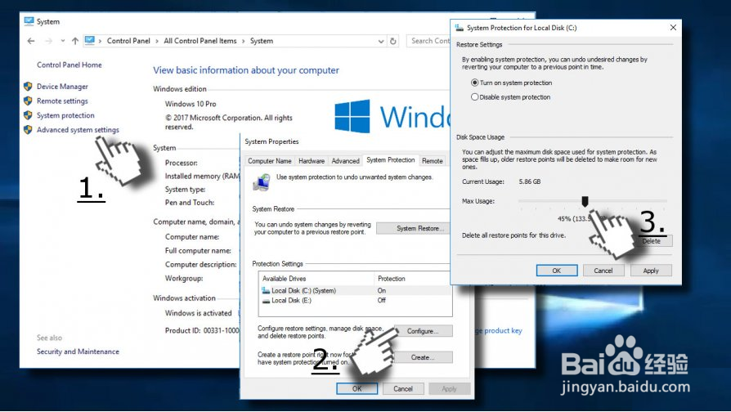The image size is (731, 412).
Task: Click OK in System Properties dialog
Action: point(357,388)
